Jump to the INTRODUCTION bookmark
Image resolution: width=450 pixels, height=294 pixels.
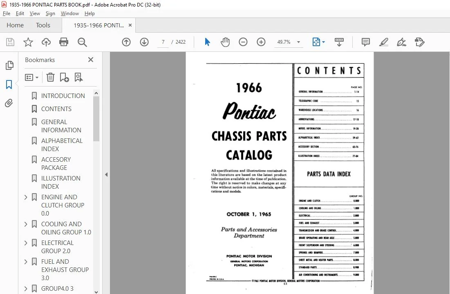pos(63,96)
